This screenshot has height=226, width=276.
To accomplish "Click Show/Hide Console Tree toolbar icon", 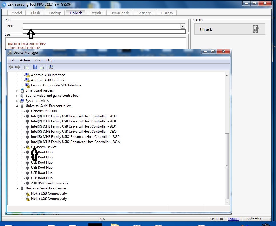I will [x=26, y=67].
